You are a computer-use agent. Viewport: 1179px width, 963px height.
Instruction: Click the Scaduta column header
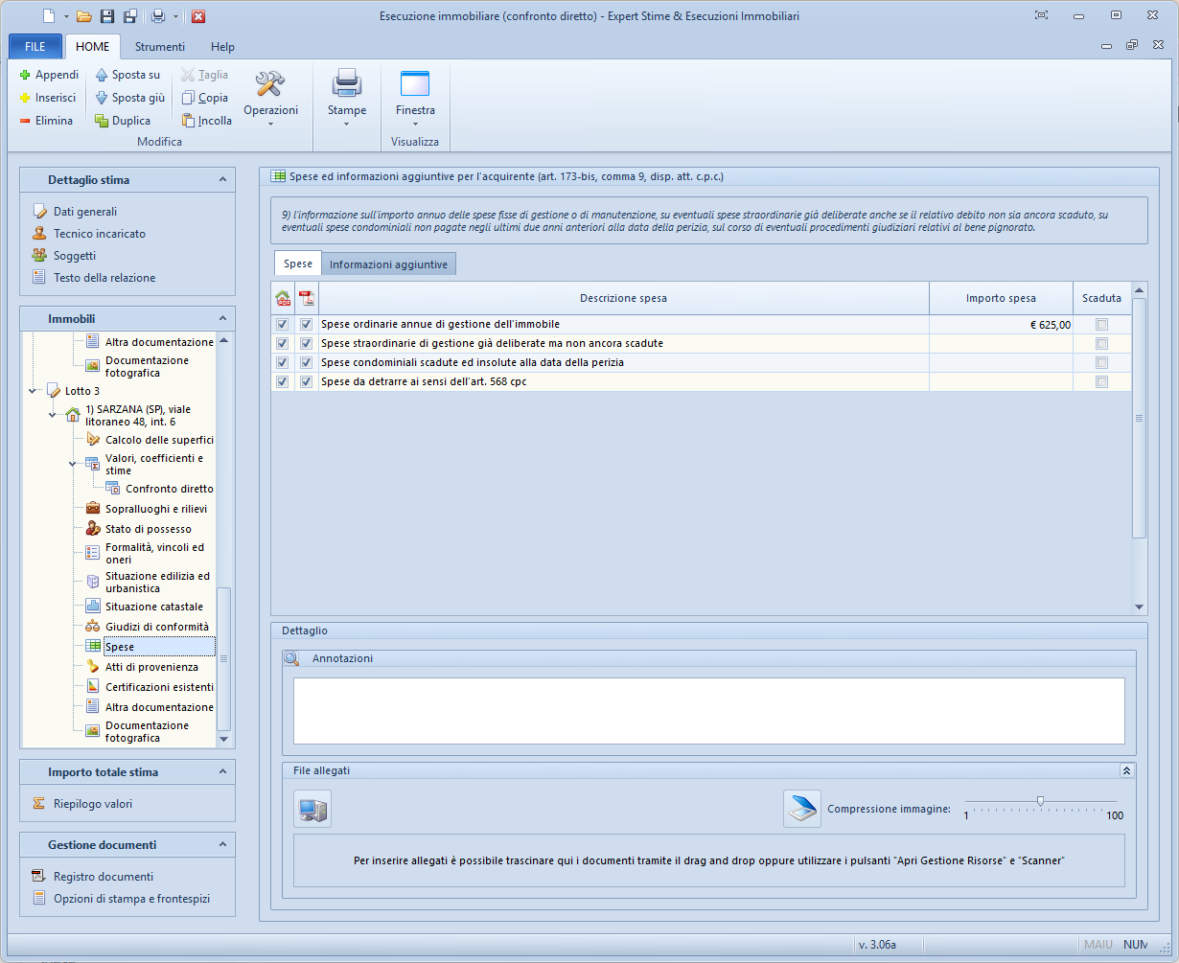coord(1102,298)
